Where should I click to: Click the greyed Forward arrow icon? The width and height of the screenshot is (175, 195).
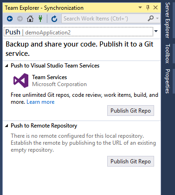20,19
